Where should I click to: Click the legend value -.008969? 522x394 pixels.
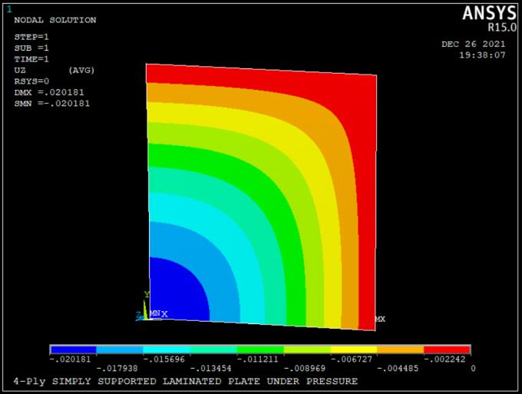(304, 369)
